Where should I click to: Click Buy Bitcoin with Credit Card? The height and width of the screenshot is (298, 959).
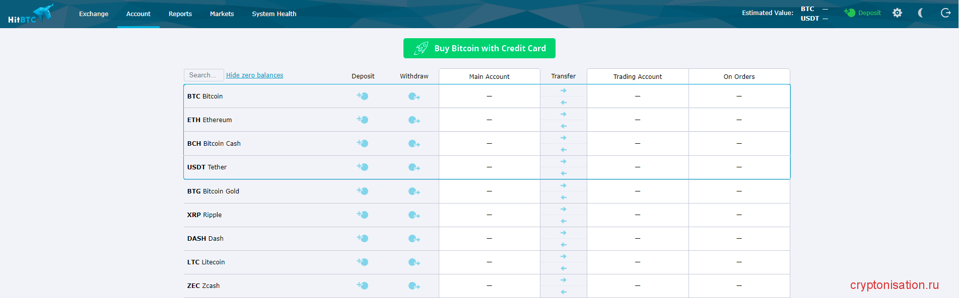(x=479, y=48)
